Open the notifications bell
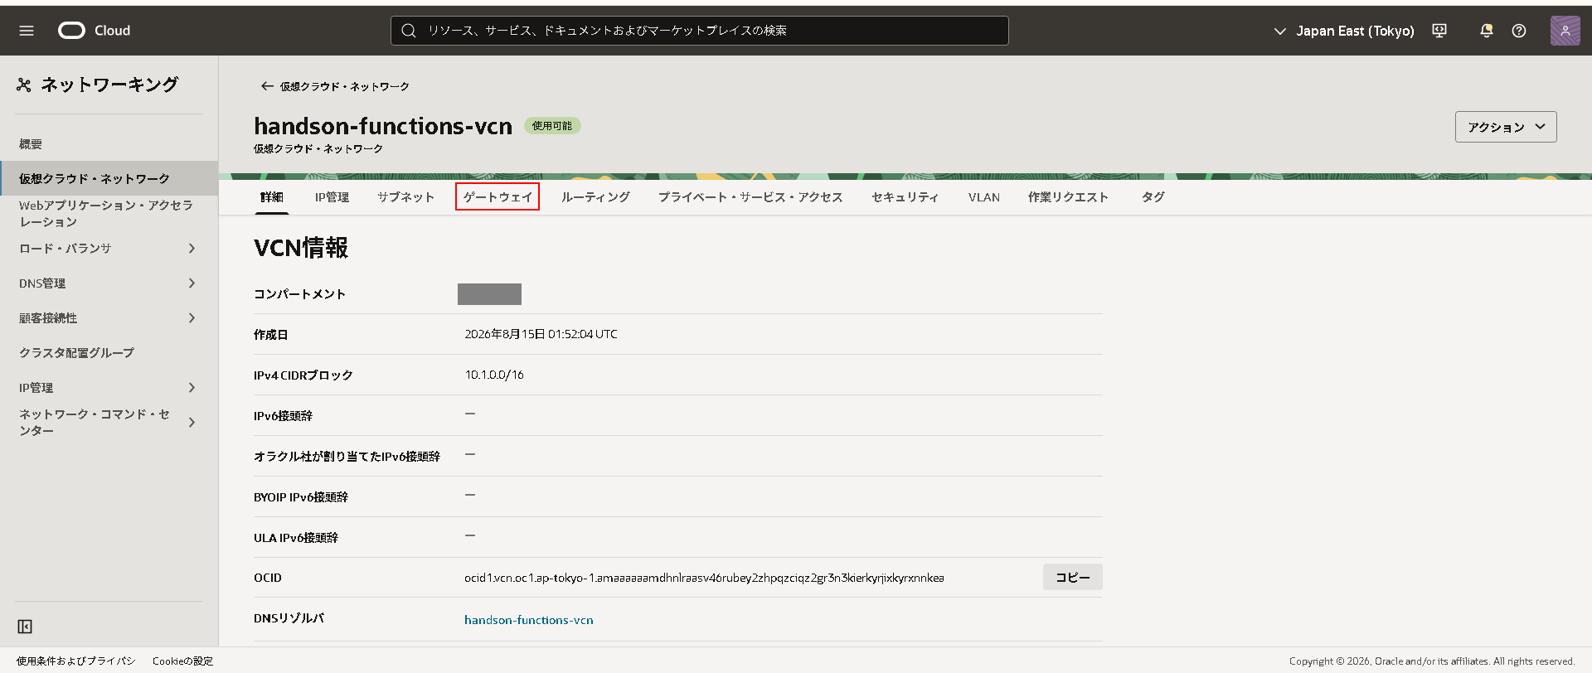 click(1486, 31)
